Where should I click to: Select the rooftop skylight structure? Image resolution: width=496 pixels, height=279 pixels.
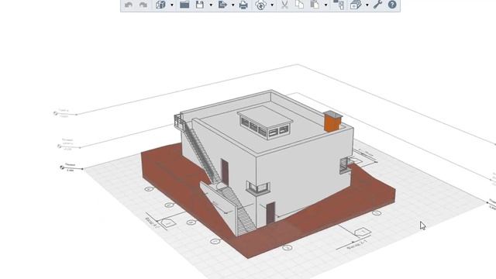[265, 122]
